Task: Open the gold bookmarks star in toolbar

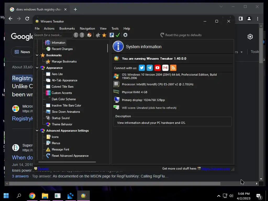Action: coord(104,35)
